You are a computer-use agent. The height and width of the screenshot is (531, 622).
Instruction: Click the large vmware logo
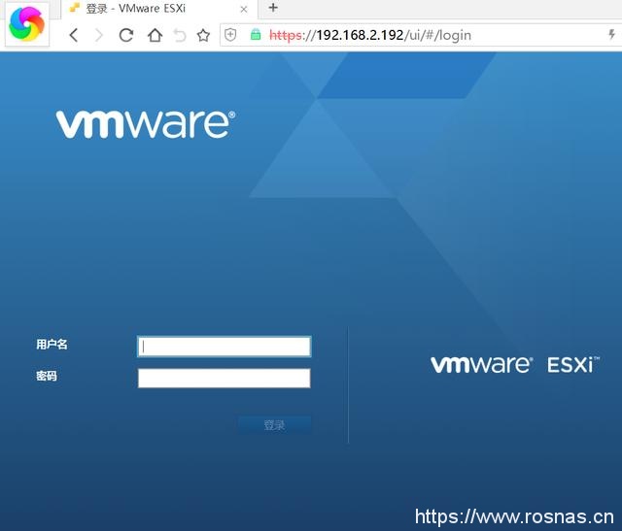point(146,124)
